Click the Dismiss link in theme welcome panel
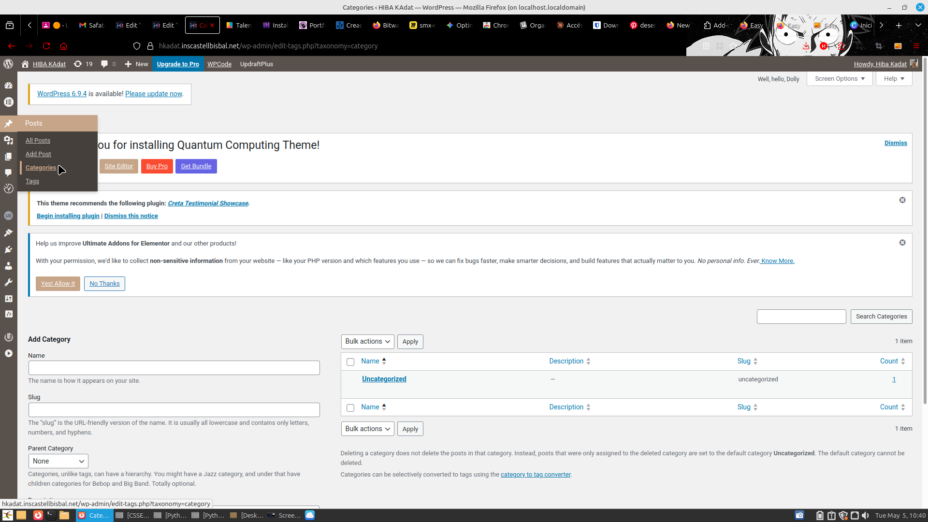The image size is (928, 522). (x=896, y=143)
